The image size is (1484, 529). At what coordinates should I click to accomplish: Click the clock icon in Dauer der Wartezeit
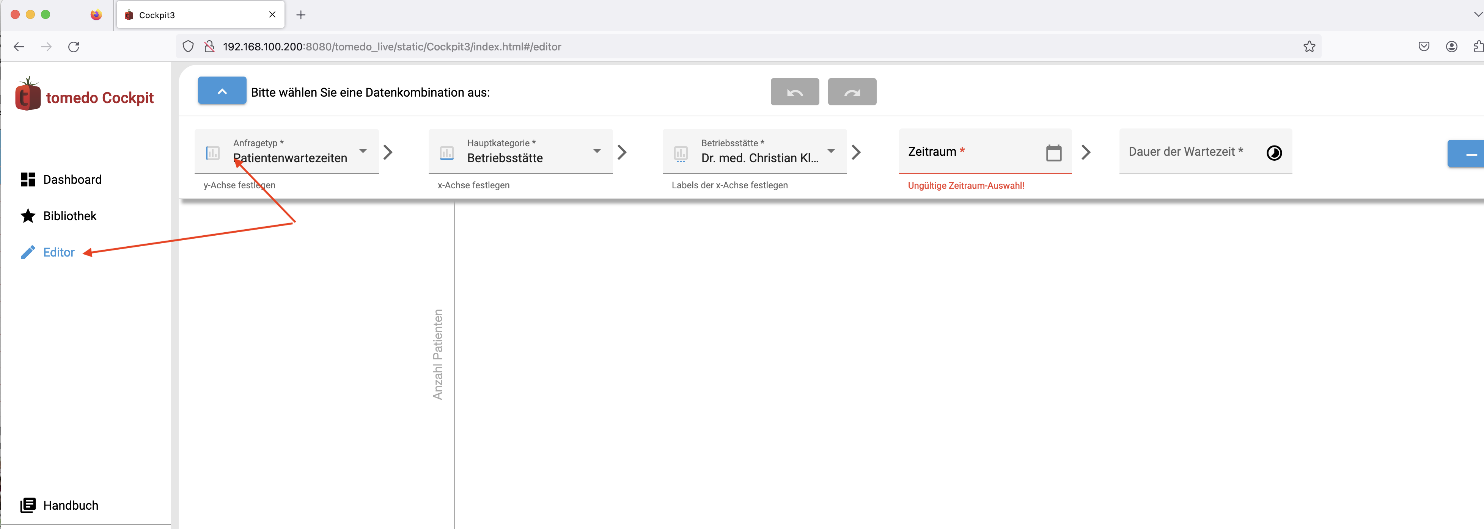click(1274, 153)
